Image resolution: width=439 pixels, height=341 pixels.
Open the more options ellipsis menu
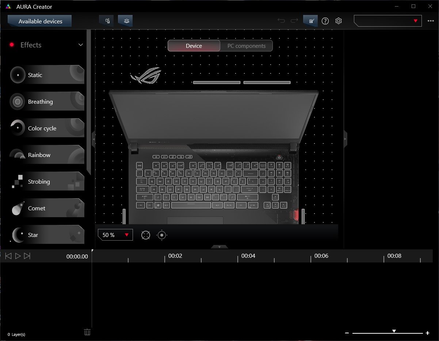pos(431,21)
